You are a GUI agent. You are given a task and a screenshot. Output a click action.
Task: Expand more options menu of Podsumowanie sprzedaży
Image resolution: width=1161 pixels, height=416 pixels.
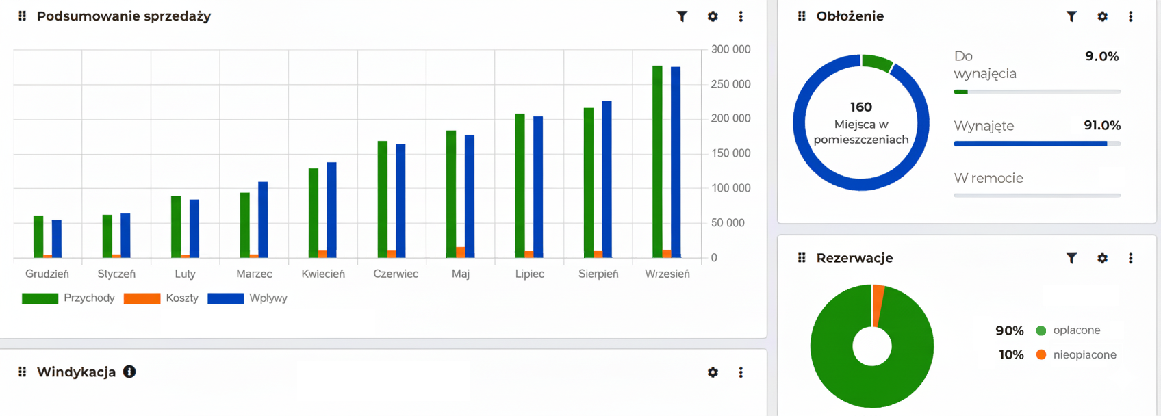point(741,16)
